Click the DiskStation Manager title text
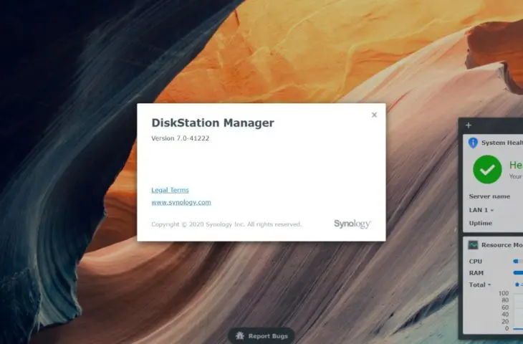This screenshot has height=344, width=523. coord(213,123)
